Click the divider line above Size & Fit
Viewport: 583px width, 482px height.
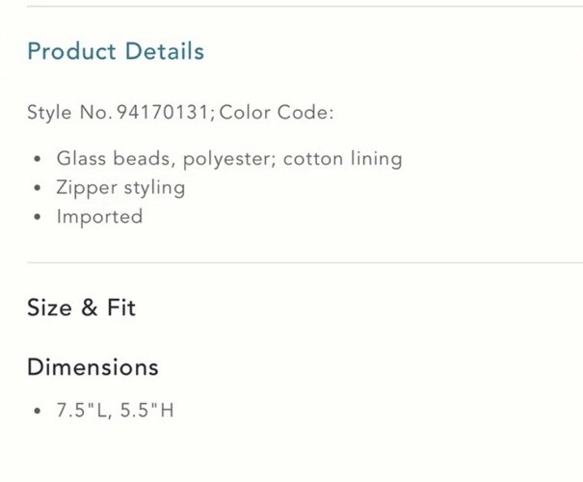click(x=305, y=262)
